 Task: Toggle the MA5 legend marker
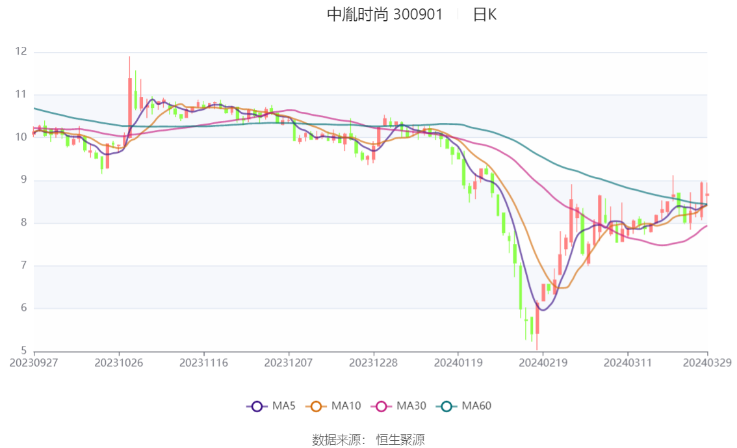point(257,406)
